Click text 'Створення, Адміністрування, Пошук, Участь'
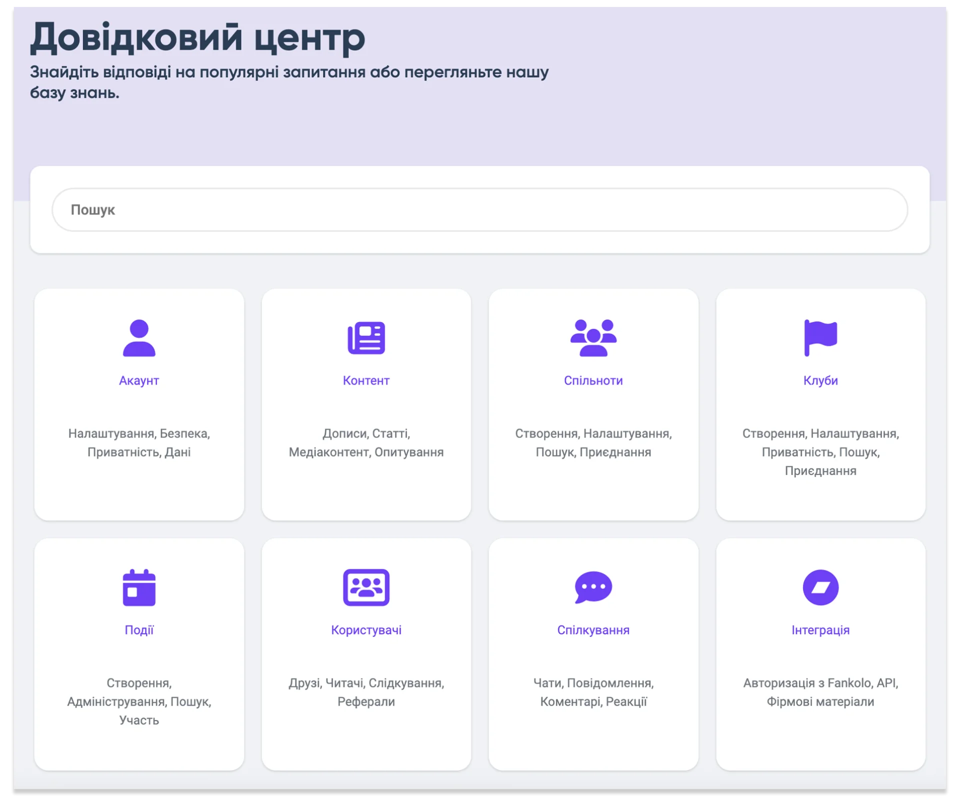 point(139,701)
